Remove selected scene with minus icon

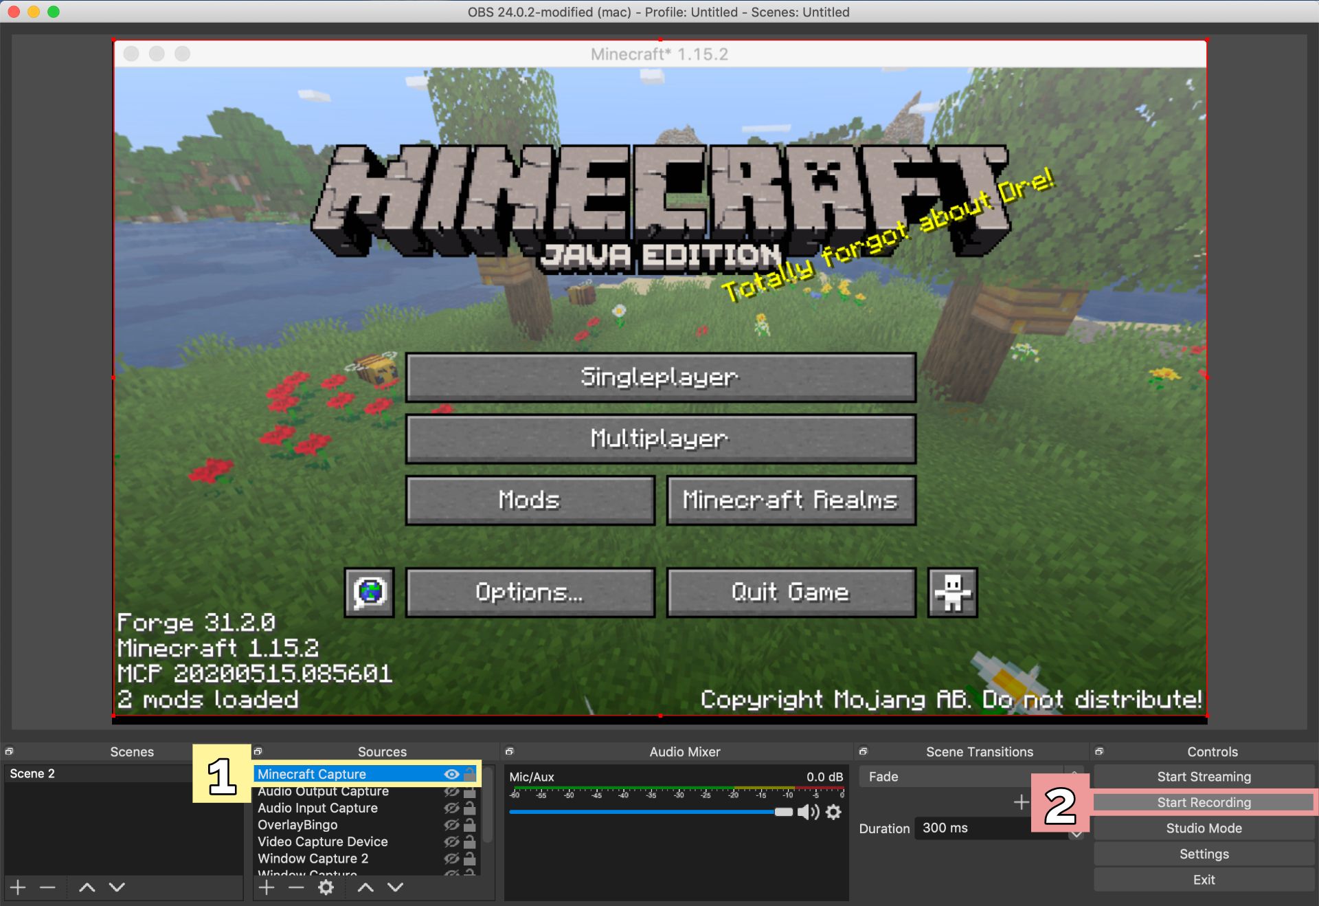[47, 887]
